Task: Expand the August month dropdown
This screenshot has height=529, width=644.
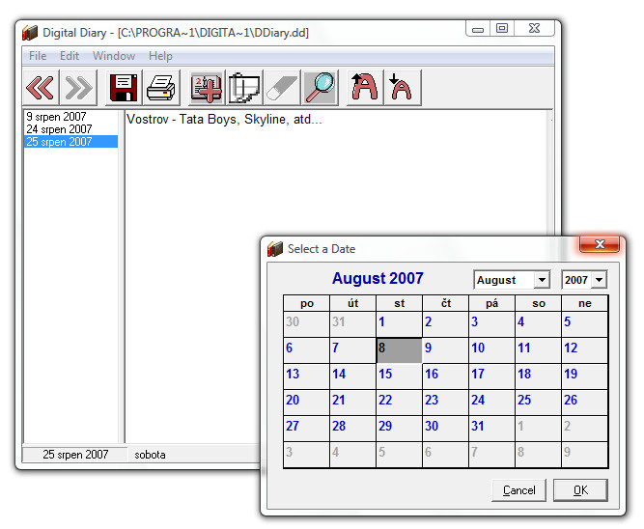Action: click(542, 280)
